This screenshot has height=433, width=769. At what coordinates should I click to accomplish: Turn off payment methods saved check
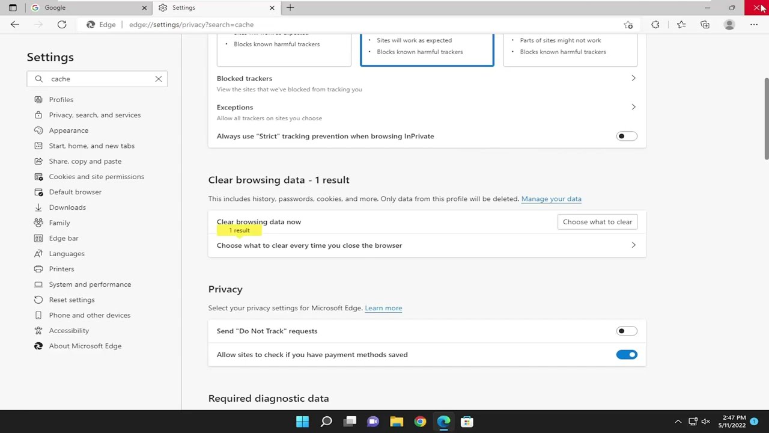(627, 355)
